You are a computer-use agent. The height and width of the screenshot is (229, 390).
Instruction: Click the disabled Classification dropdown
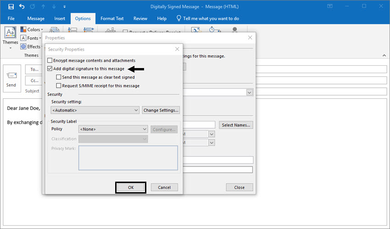(x=113, y=139)
